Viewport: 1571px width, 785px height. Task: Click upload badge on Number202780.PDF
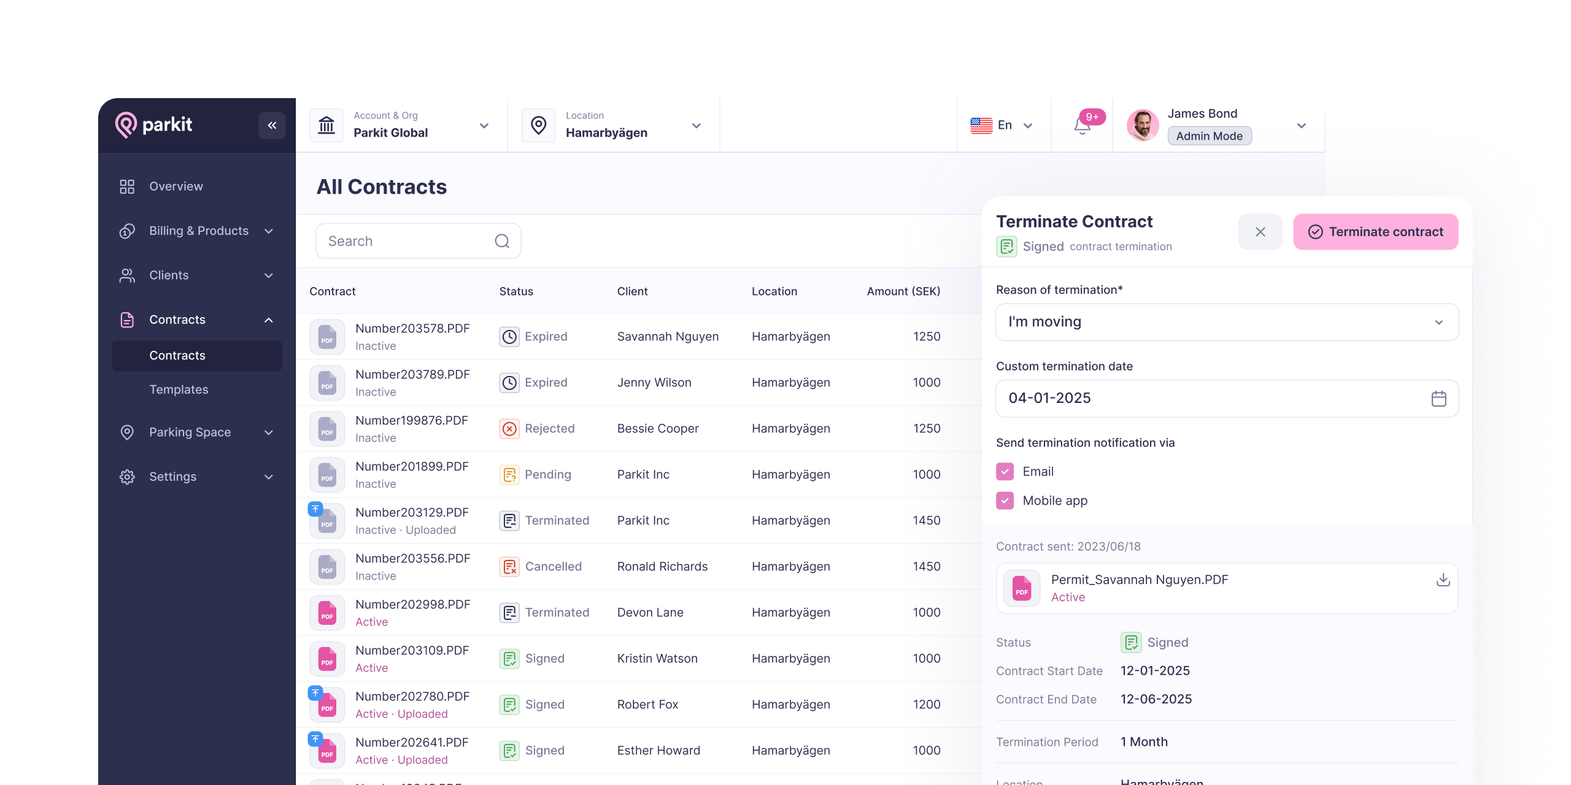tap(315, 693)
